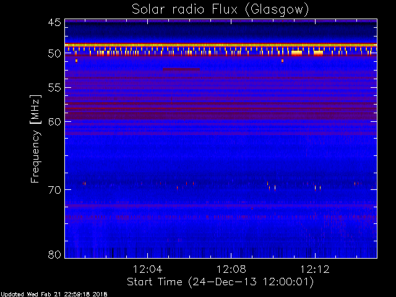
Task: Click the 60 frequency tick label
Action: point(54,122)
